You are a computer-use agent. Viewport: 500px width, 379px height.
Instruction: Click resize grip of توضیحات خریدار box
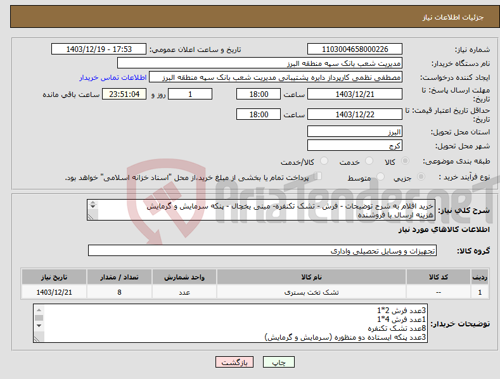tap(37, 339)
